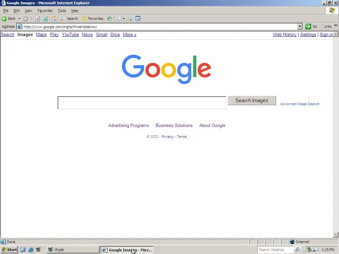This screenshot has width=339, height=254.
Task: Open the Advanced Image Search link
Action: tap(300, 104)
